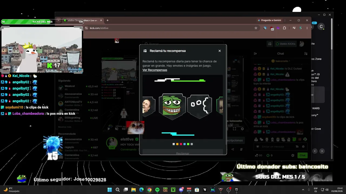Viewport: 346px width, 194px height.
Task: Open the Chrome three-dot menu
Action: [307, 28]
